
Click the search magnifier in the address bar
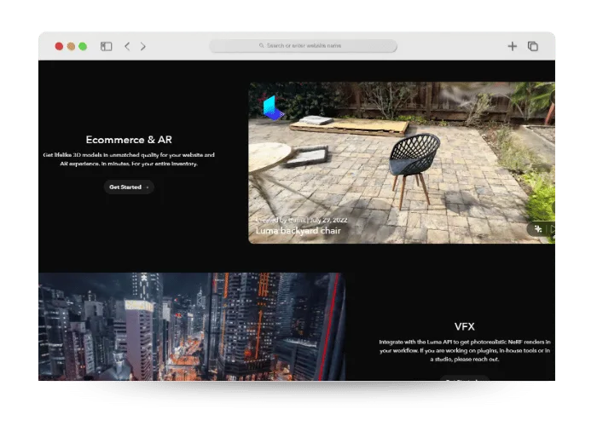pyautogui.click(x=261, y=46)
